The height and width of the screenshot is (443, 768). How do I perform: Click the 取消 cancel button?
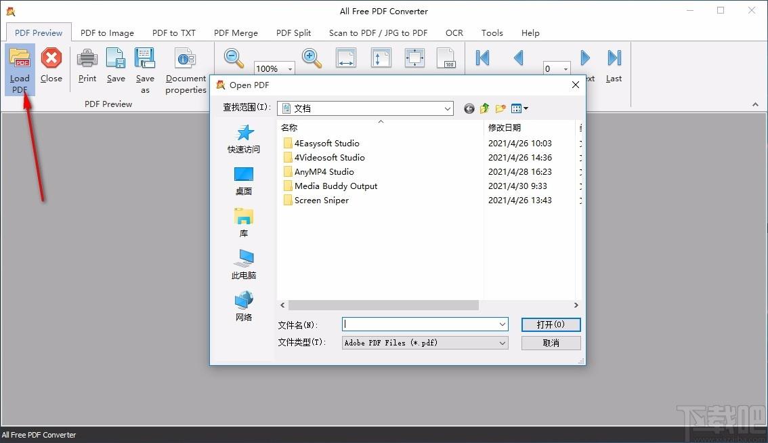pyautogui.click(x=551, y=343)
